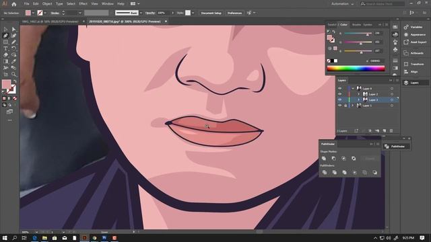
Task: Open stroke color dropdown in control bar
Action: tap(45, 13)
